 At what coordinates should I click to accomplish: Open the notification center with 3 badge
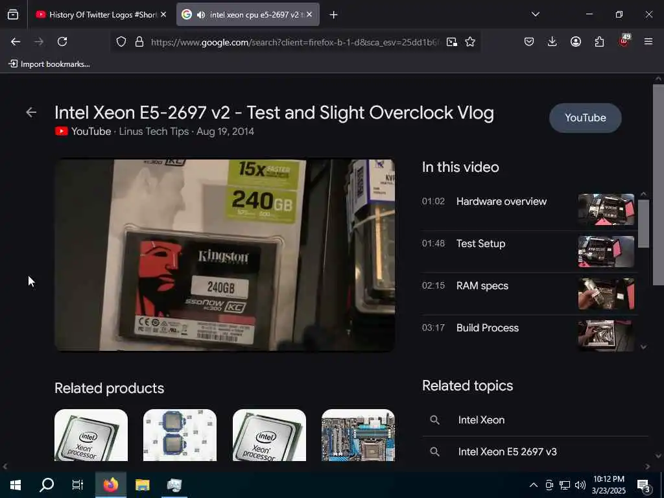coord(644,486)
